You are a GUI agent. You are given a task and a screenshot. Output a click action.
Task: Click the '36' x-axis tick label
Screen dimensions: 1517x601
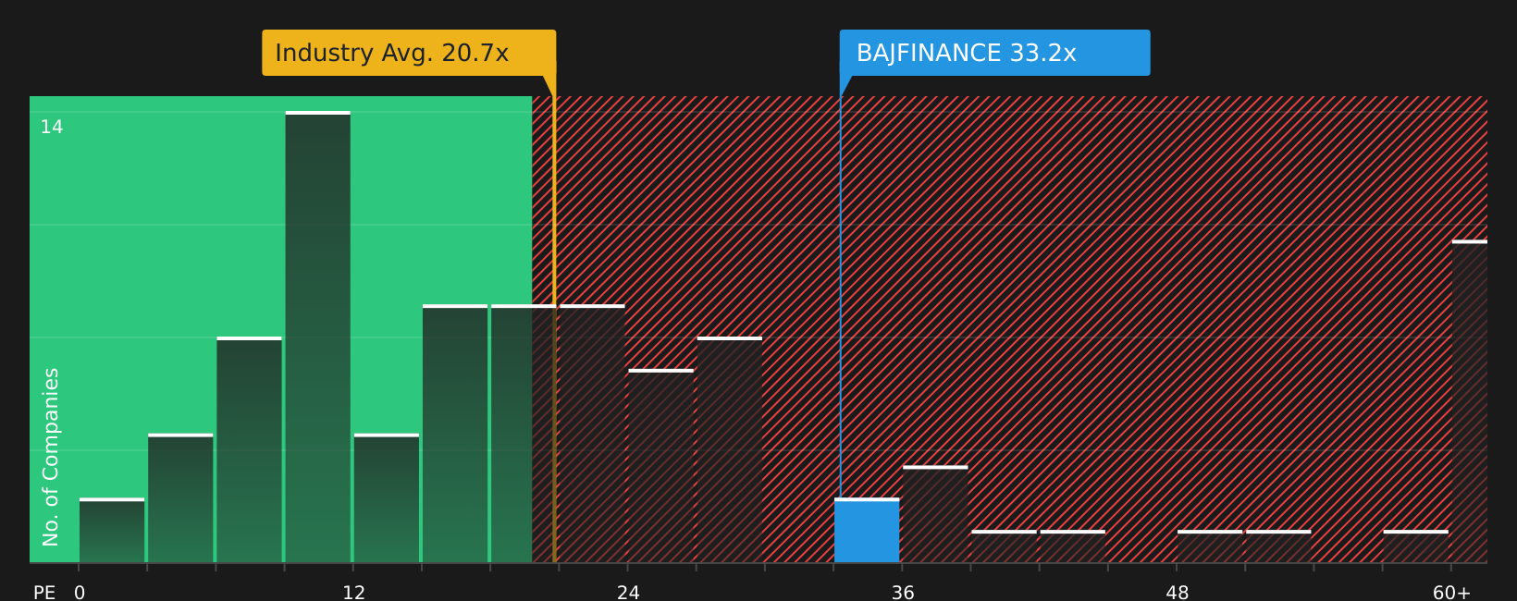[903, 593]
